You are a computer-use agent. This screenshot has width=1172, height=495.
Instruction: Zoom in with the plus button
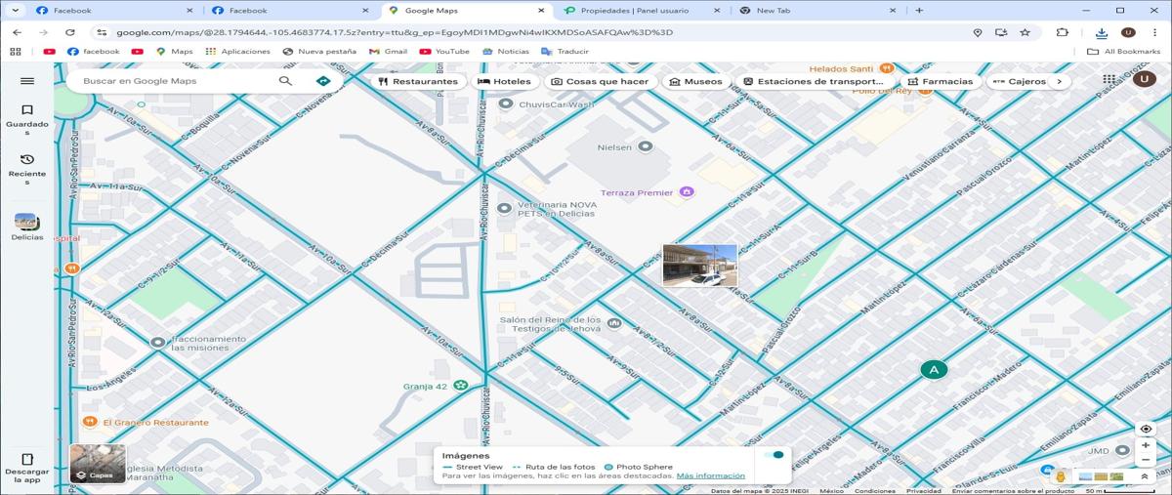(1146, 445)
